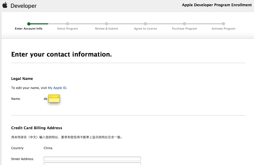Focus the second Street Address line field
Screen dimensions: 254x165
(92, 164)
